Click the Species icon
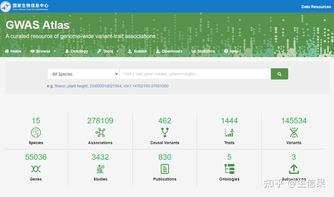Image resolution: width=334 pixels, height=197 pixels. [x=36, y=133]
